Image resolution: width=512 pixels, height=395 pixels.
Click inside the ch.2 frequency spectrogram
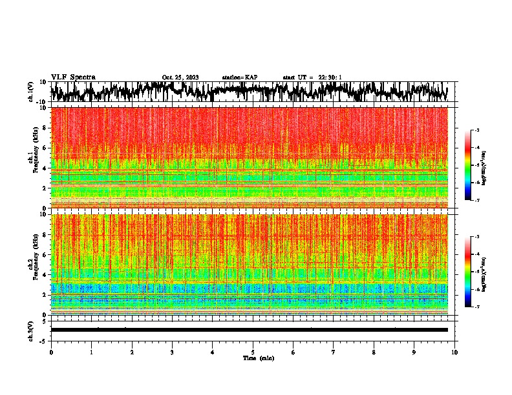coord(249,265)
